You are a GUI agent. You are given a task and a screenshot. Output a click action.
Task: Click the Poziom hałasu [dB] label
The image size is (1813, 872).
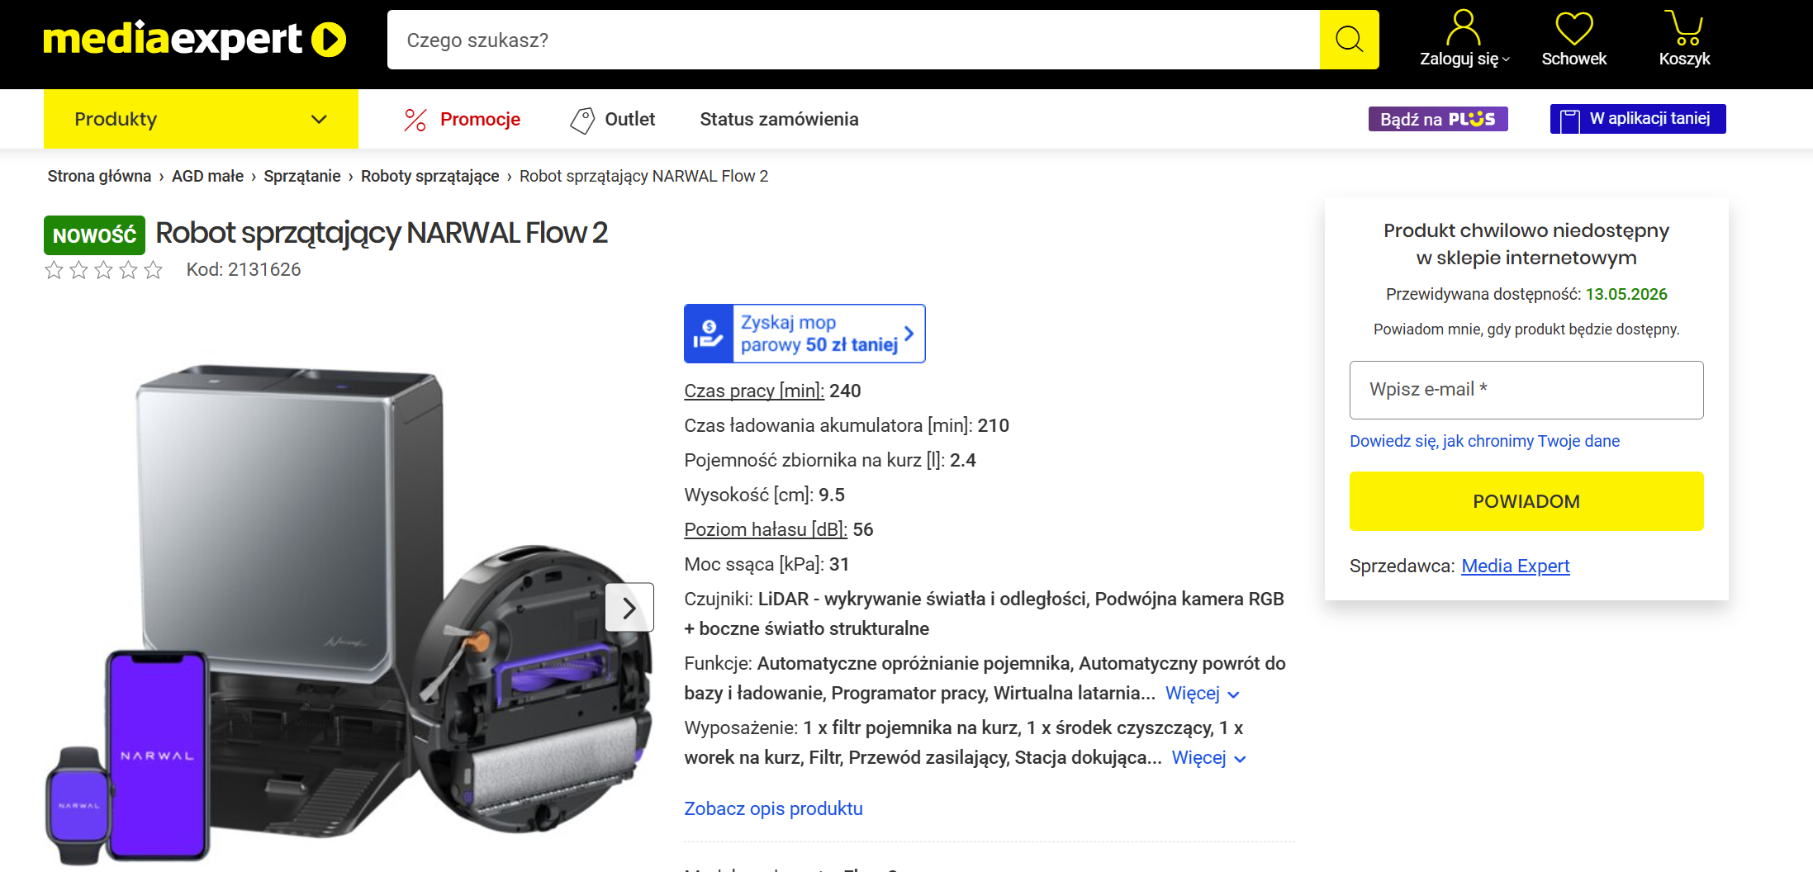click(766, 529)
